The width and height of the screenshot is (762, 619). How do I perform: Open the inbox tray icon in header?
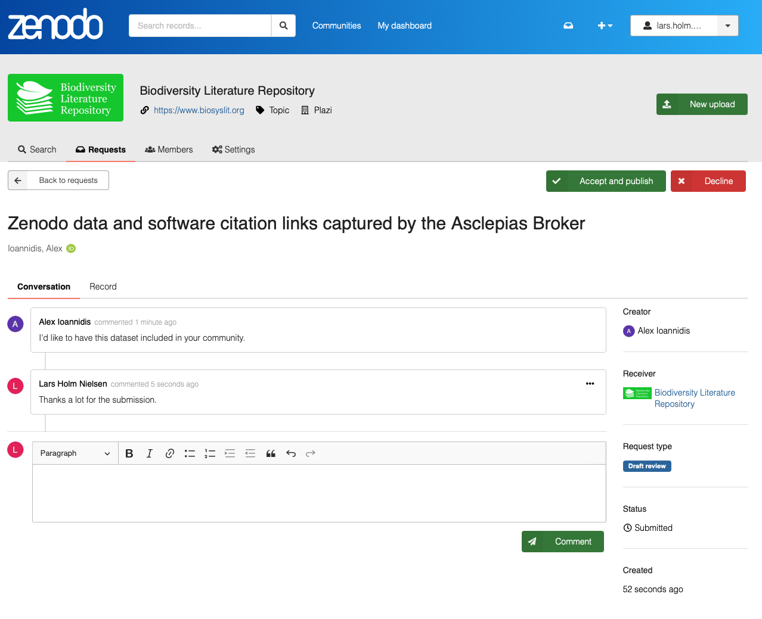tap(568, 26)
